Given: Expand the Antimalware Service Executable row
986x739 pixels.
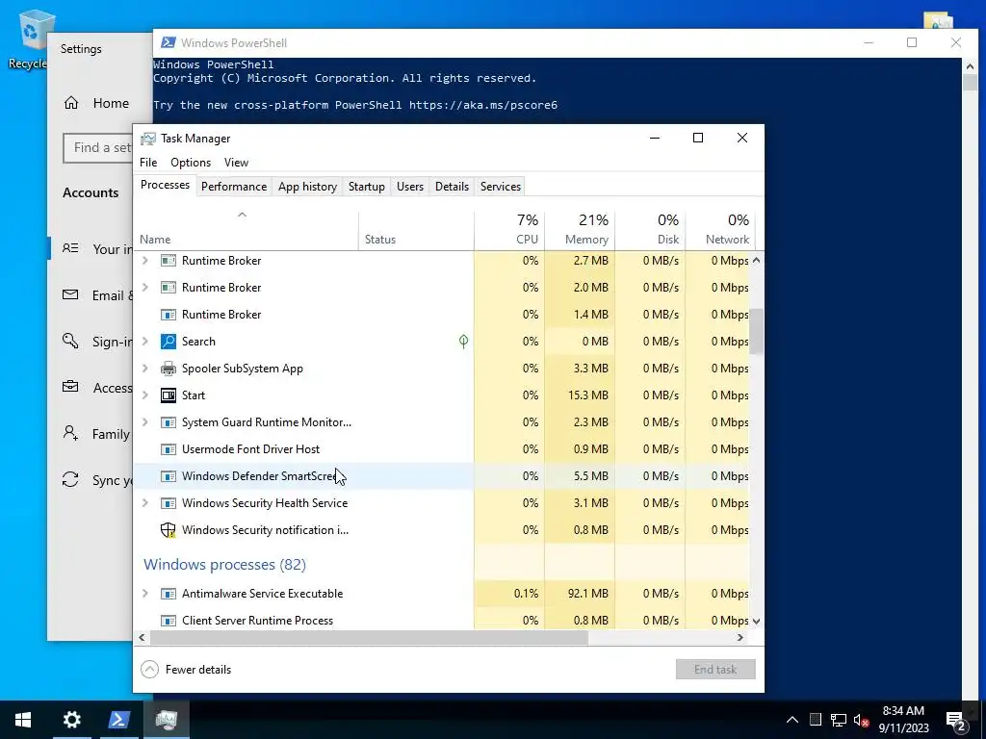Looking at the screenshot, I should coord(145,594).
